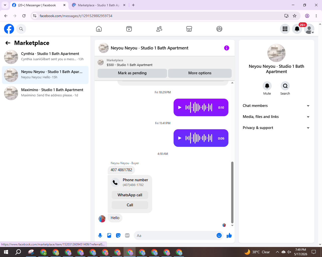Click the chat scrollbar thumb
This screenshot has width=322, height=257.
click(232, 192)
